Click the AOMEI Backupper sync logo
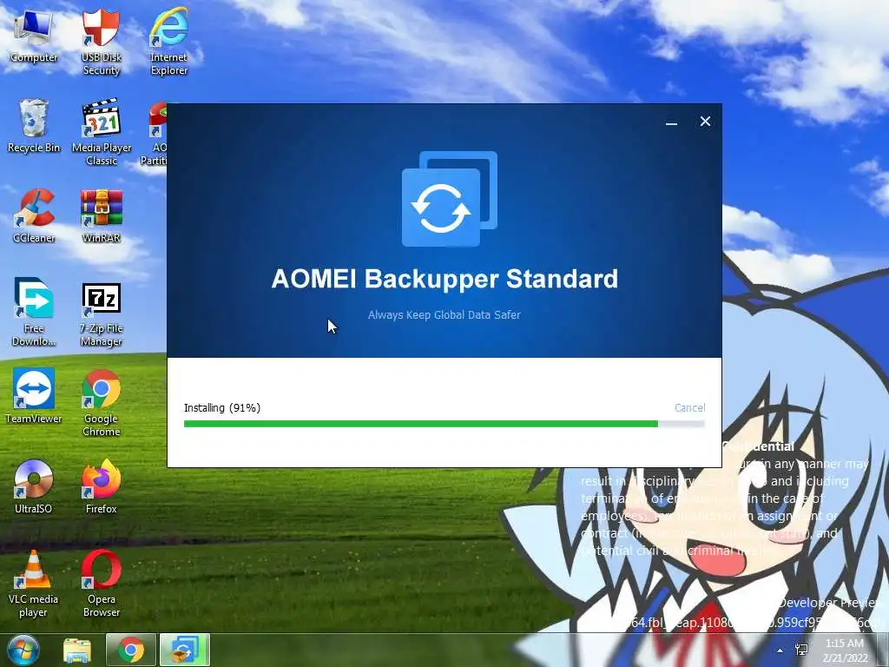889x667 pixels. 449,199
